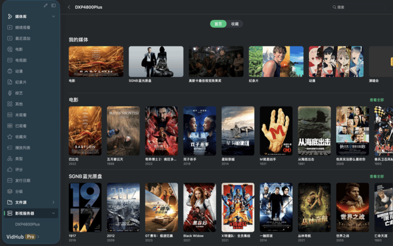Open the 一触即发 movie poster
Viewport: 393px width, 246px height.
(x=276, y=207)
